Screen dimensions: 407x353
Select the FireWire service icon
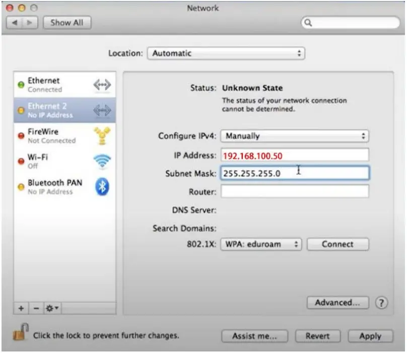102,135
